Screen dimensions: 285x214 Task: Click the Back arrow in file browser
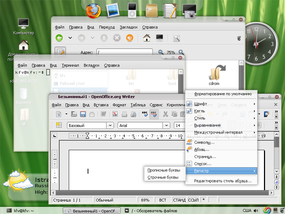[59, 38]
